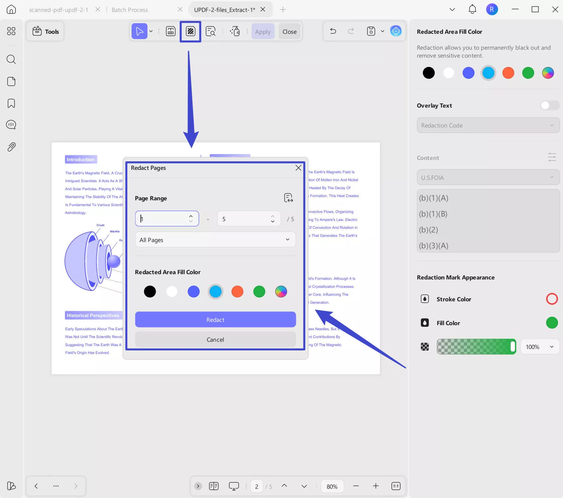Open the U.S.FOIA content dropdown
Image resolution: width=563 pixels, height=498 pixels.
488,177
